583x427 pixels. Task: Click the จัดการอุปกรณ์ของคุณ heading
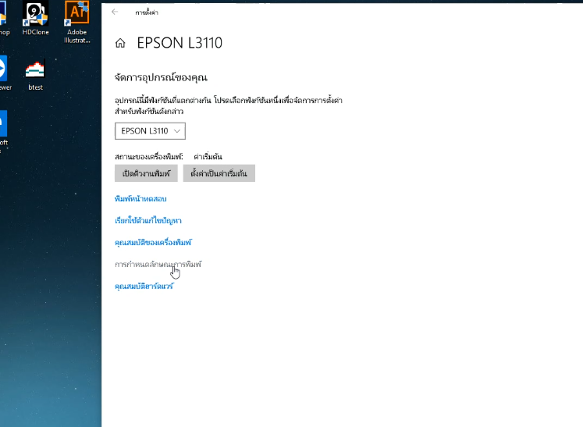tap(161, 77)
